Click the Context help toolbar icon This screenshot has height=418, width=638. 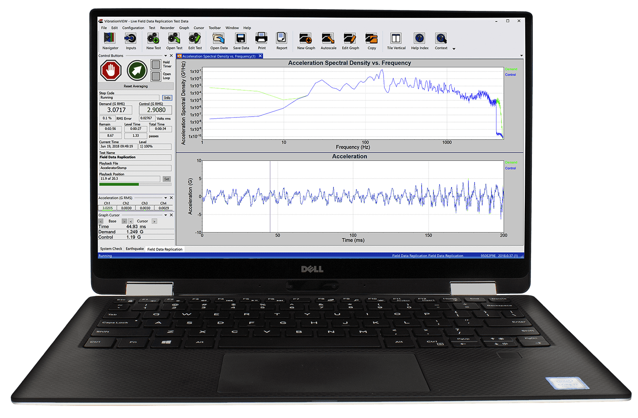click(441, 38)
